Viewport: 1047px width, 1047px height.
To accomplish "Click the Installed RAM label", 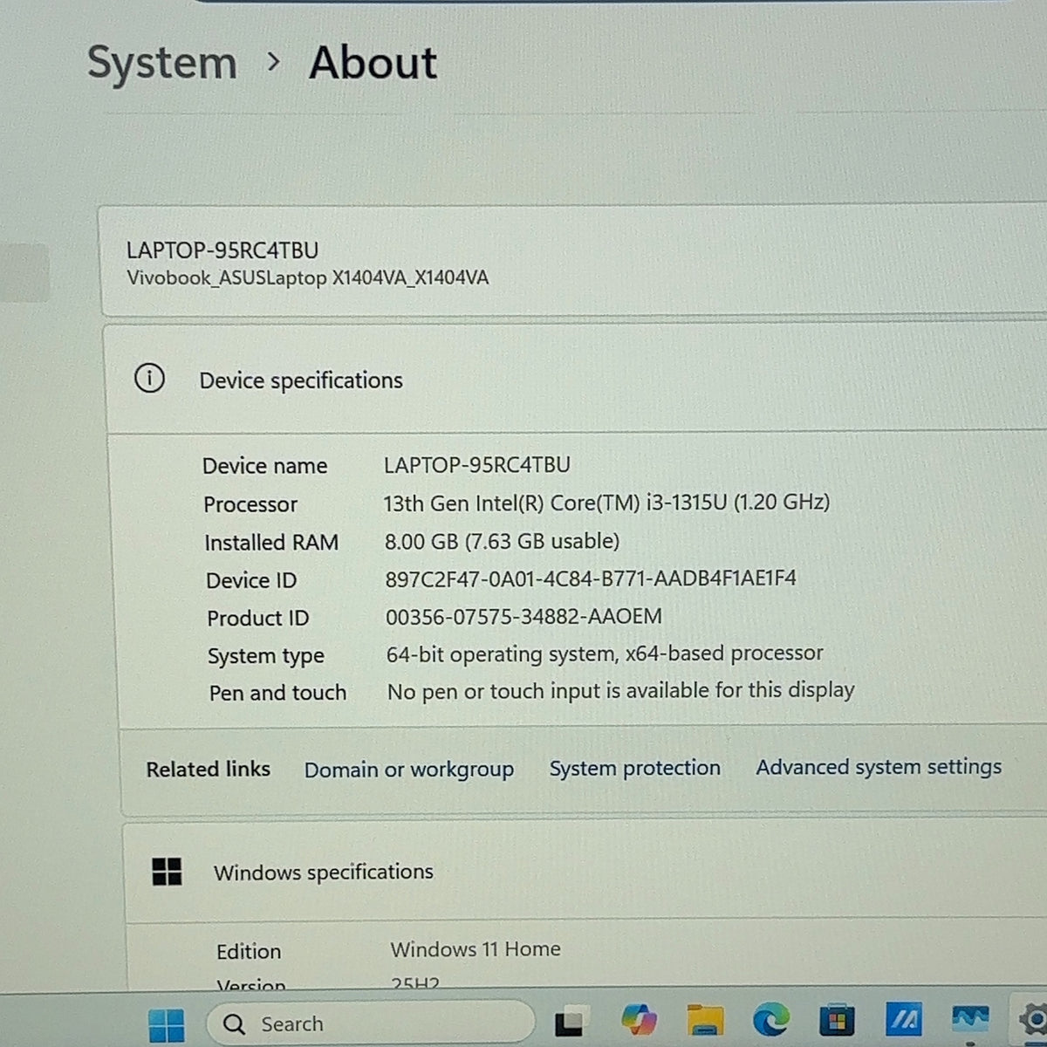I will point(271,543).
